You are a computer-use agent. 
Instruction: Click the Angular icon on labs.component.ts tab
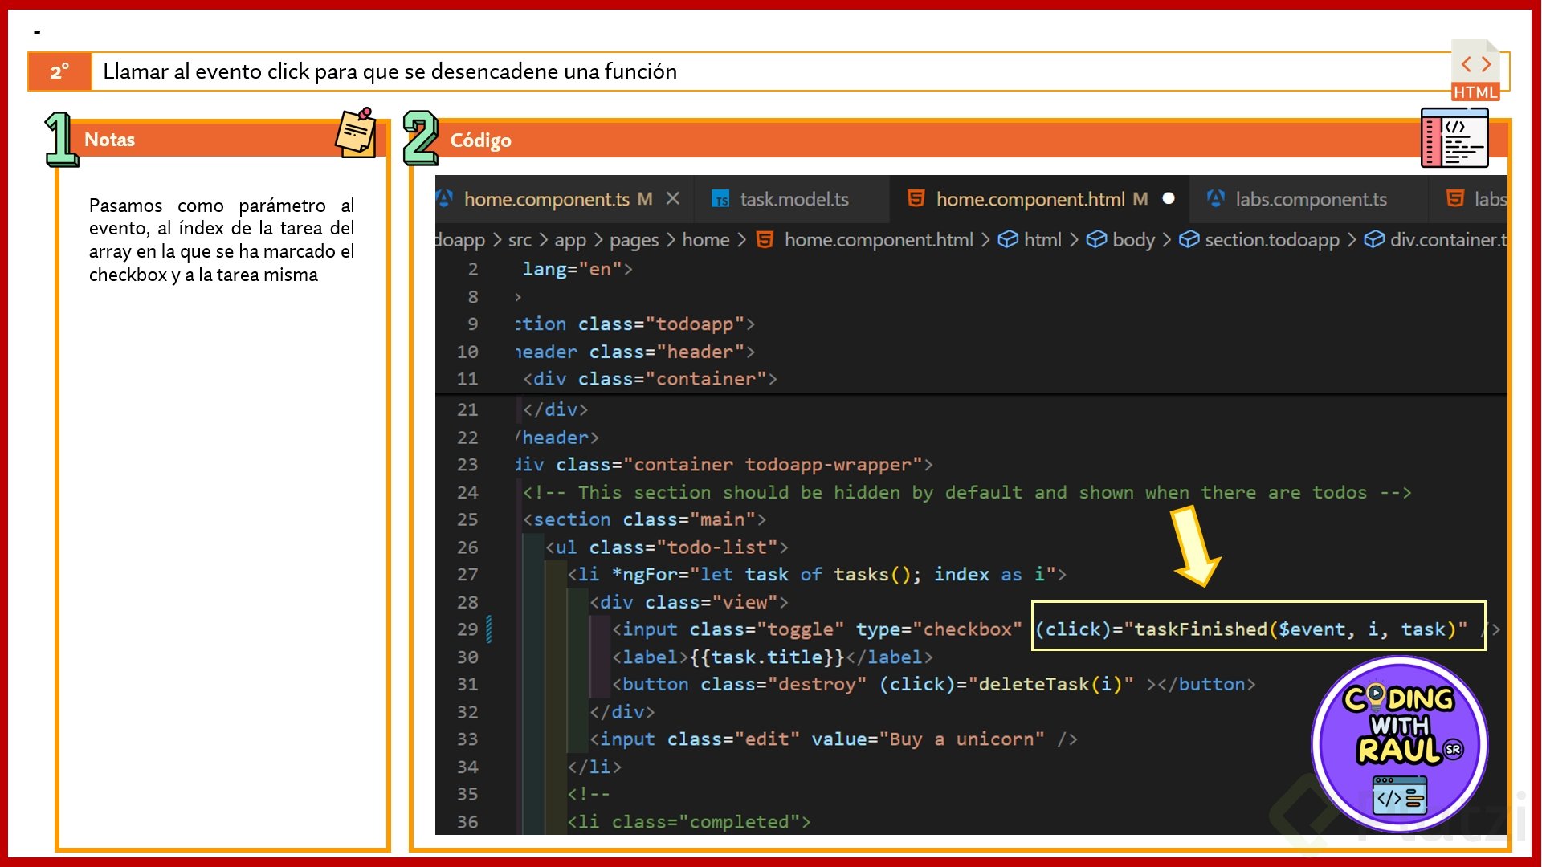(x=1216, y=198)
